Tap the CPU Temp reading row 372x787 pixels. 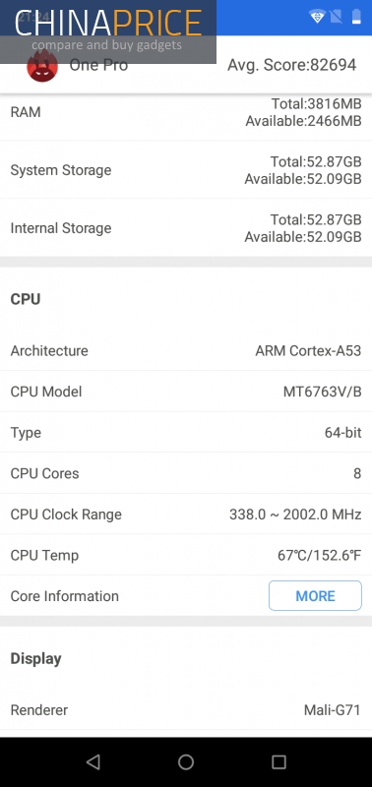186,555
